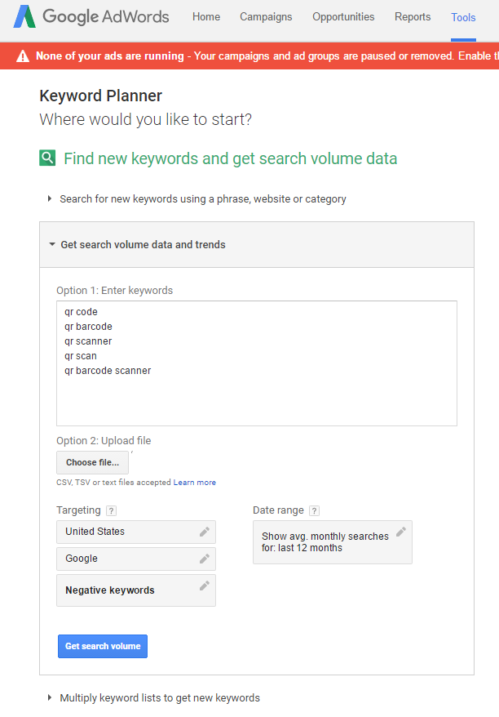Open the Learn more link

pyautogui.click(x=195, y=483)
